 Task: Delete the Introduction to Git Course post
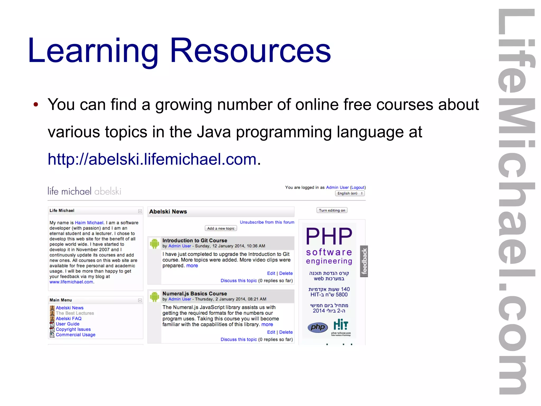click(x=286, y=273)
